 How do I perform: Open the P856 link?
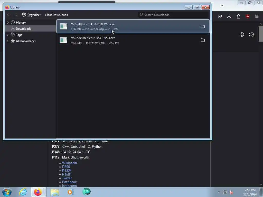pos(66,167)
